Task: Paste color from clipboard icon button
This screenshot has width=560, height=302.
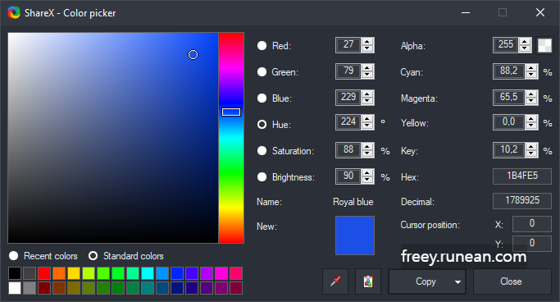Action: (368, 281)
